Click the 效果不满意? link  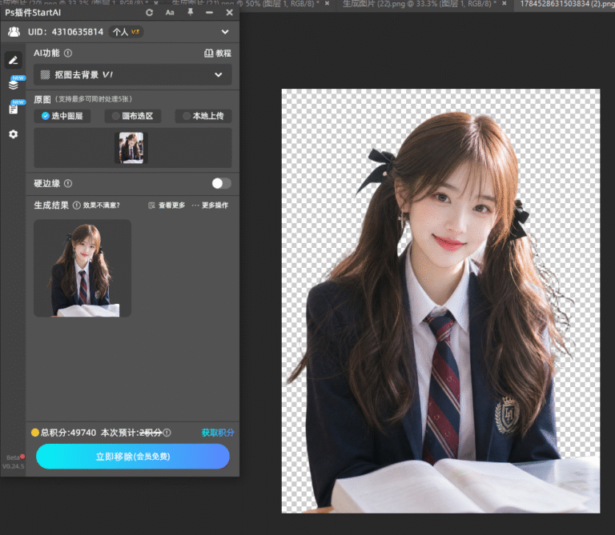click(101, 206)
